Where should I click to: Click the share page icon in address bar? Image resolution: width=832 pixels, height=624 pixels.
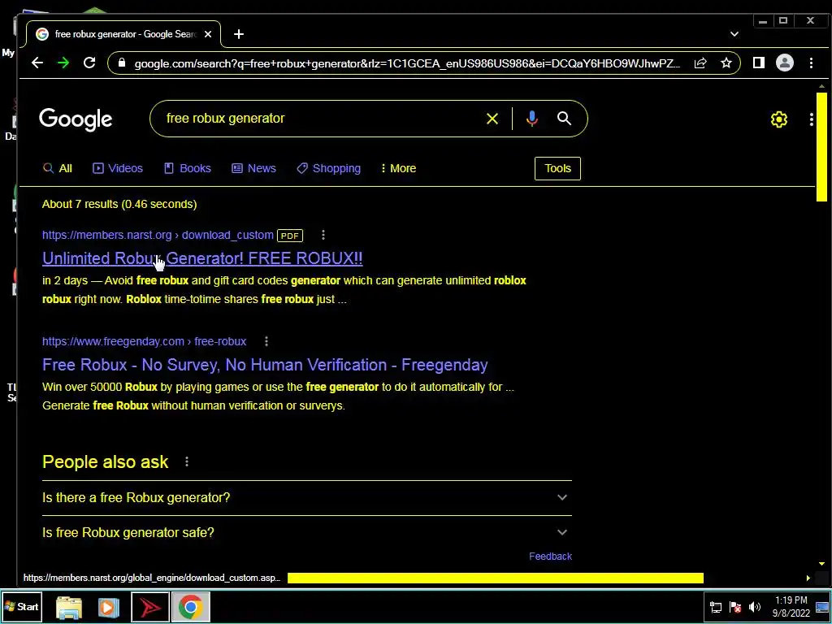(x=700, y=63)
